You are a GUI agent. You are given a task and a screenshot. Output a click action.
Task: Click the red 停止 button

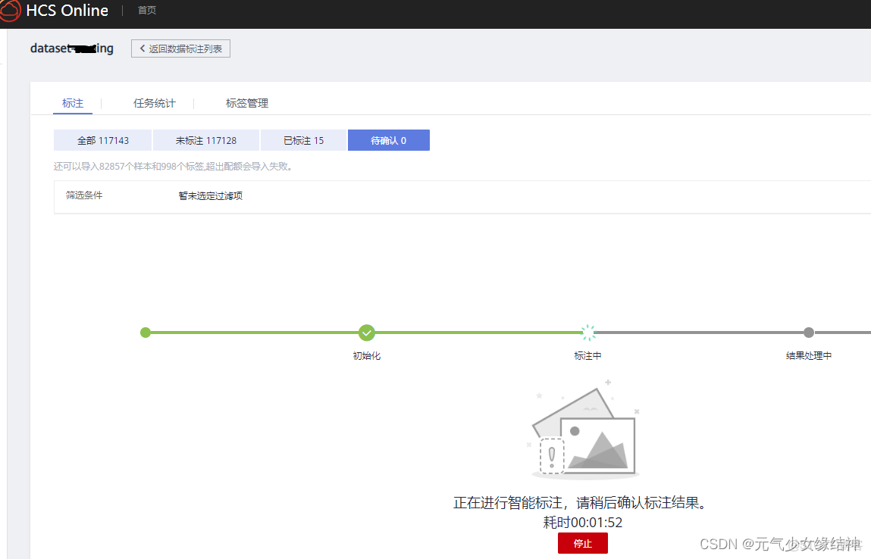tap(582, 543)
